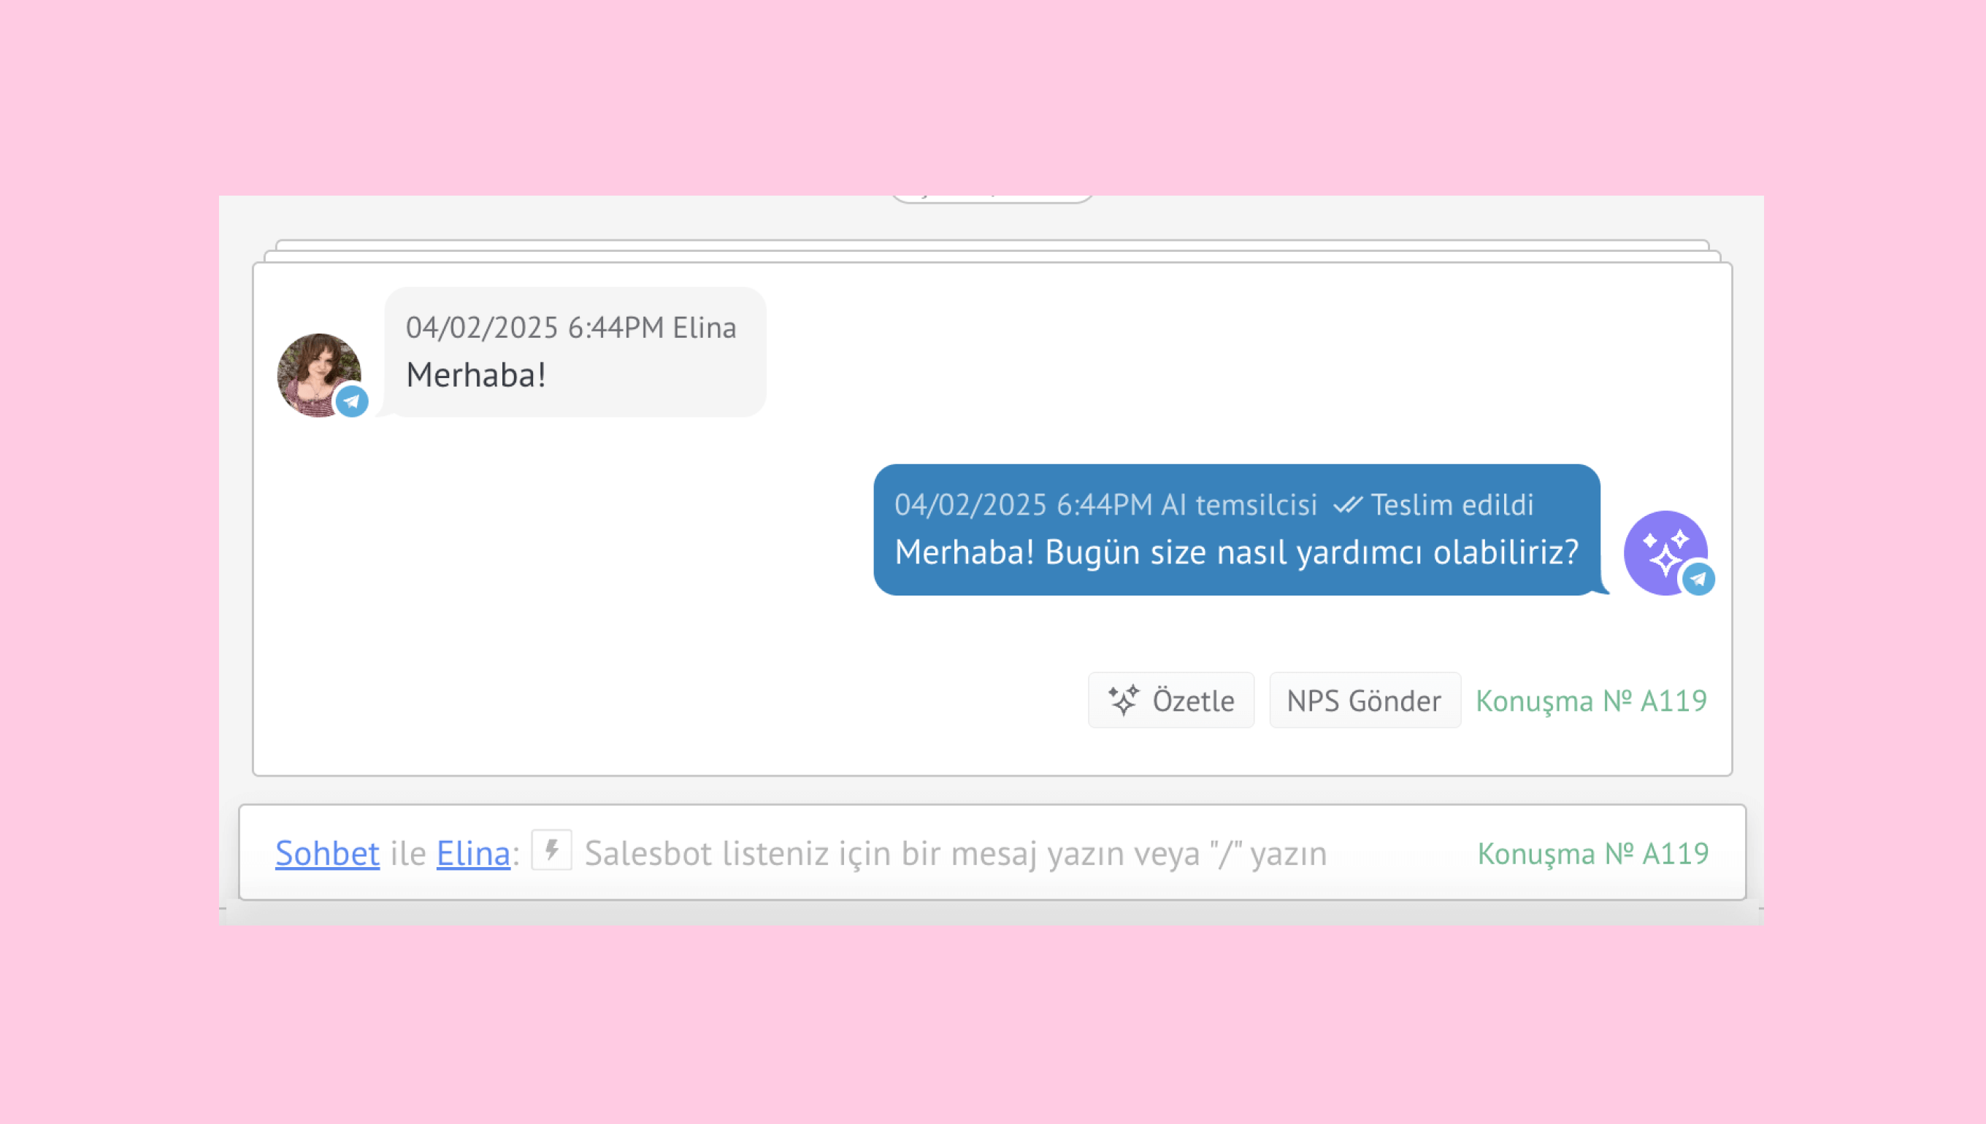Click the Telegram badge on AI avatar
Screen dimensions: 1986x1124
point(1698,579)
